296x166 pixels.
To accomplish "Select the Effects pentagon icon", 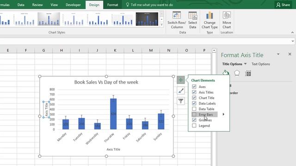I will [237, 73].
